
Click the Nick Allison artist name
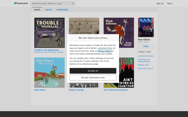pyautogui.click(x=144, y=40)
